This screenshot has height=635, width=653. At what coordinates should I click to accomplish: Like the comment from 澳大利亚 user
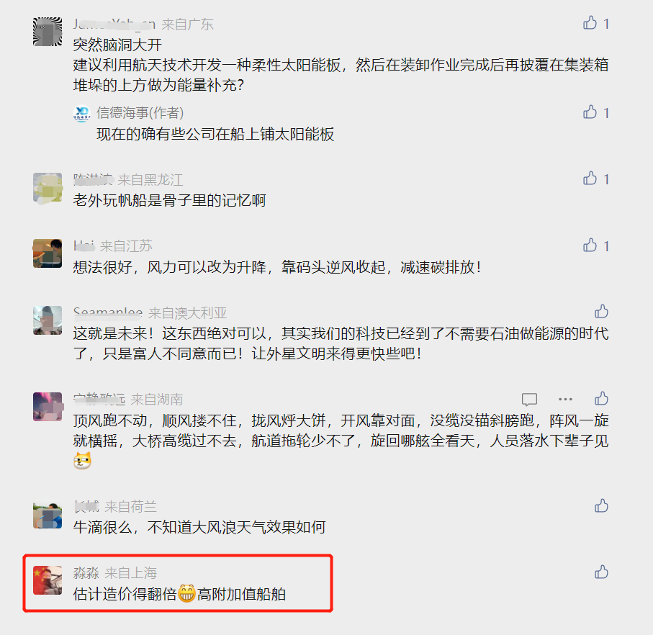pos(601,312)
